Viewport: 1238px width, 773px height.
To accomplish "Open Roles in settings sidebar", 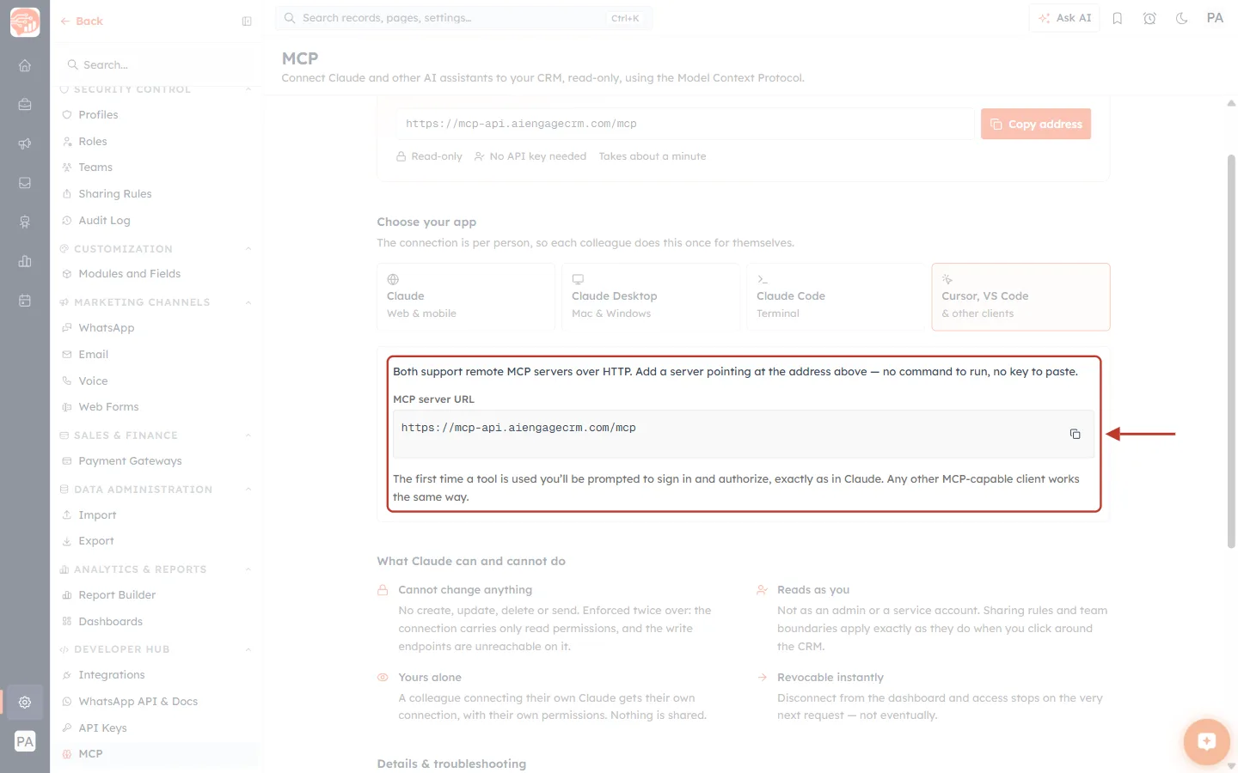I will coord(157,142).
